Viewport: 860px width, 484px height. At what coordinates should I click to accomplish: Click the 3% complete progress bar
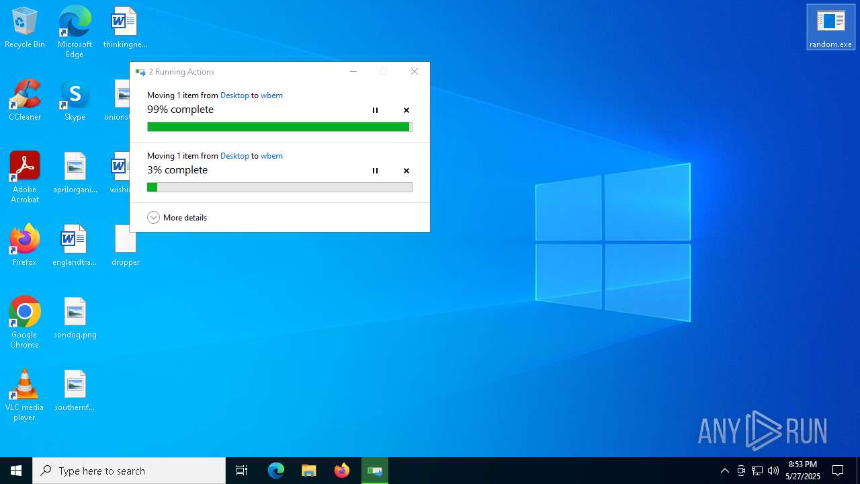(279, 188)
